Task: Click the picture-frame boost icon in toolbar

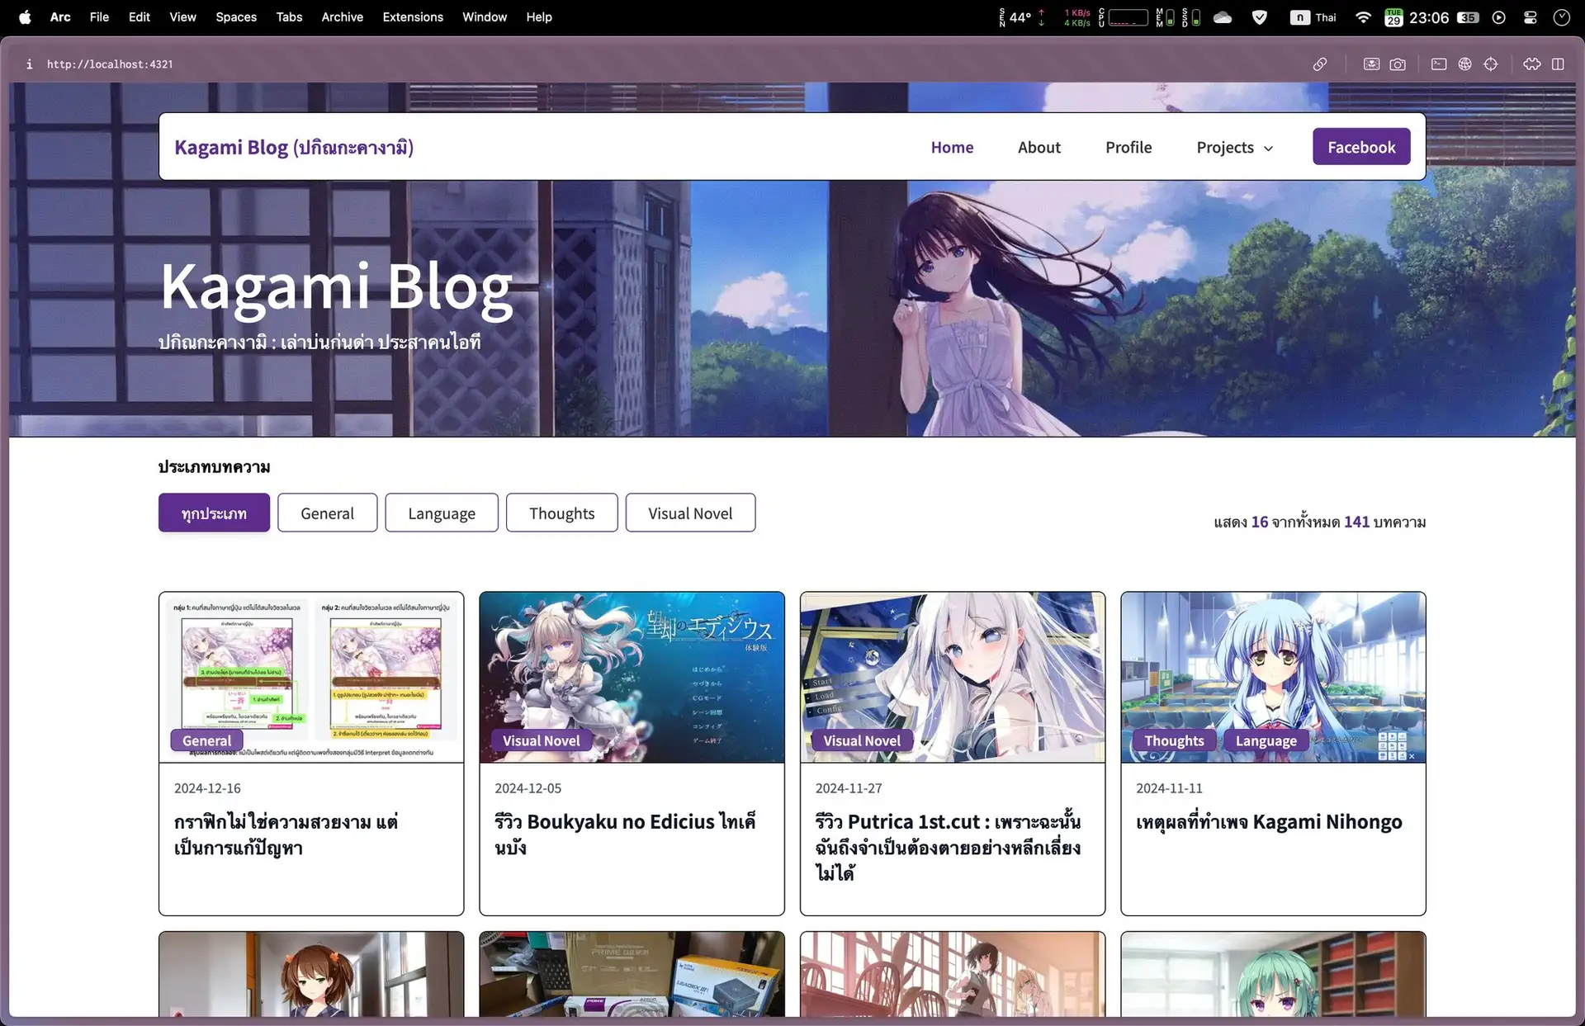Action: coord(1371,64)
